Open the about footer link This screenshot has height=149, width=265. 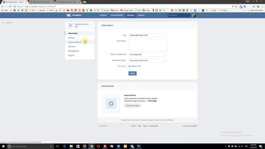pos(133,126)
